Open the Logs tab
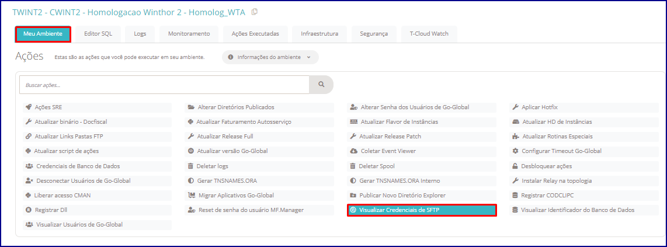 click(140, 34)
